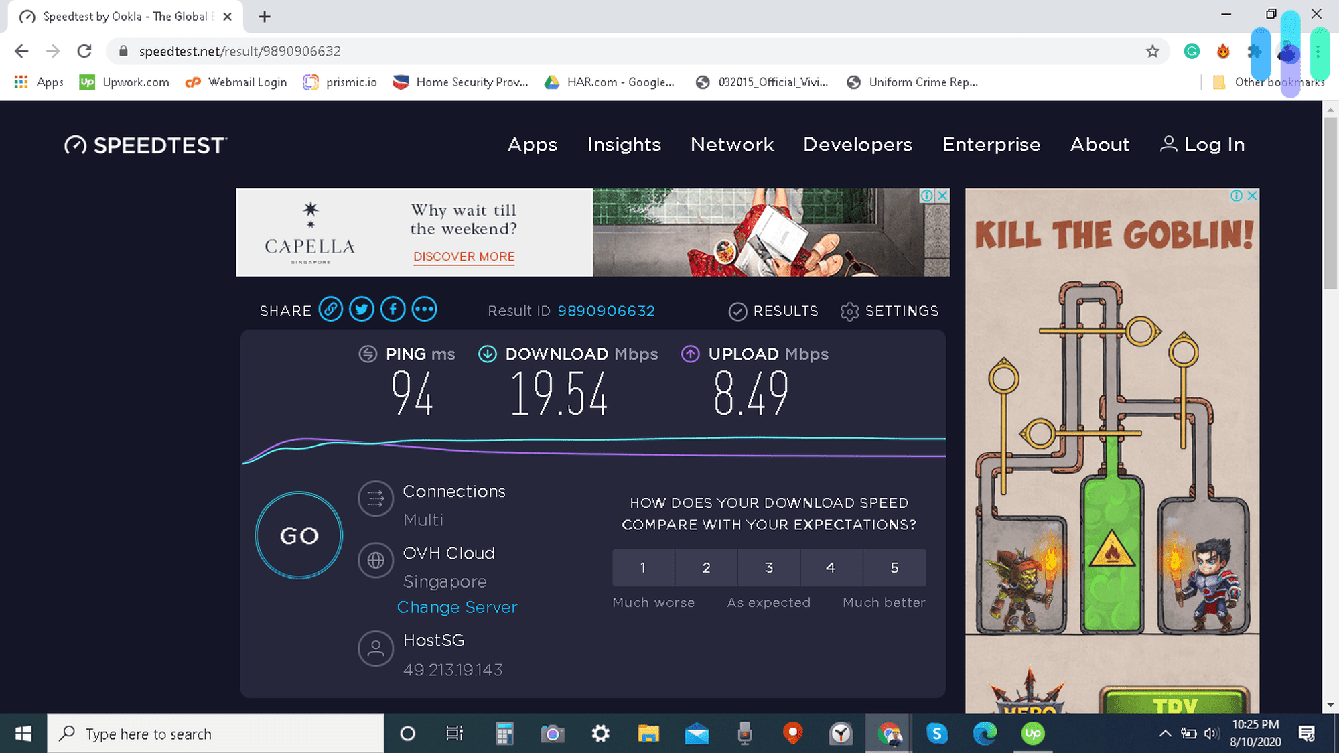Open the Results history via checkmark icon
This screenshot has height=753, width=1339.
click(x=738, y=310)
